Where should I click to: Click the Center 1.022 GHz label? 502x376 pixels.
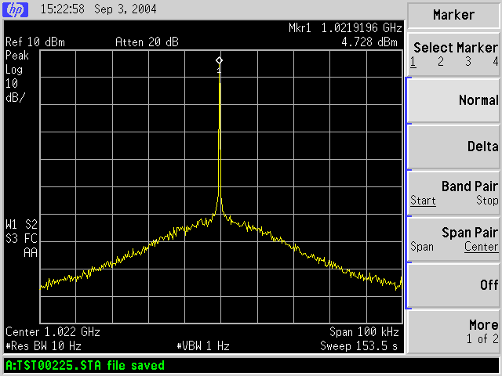coord(53,332)
